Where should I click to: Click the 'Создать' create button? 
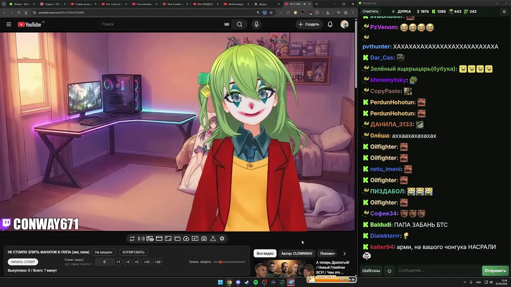(309, 24)
